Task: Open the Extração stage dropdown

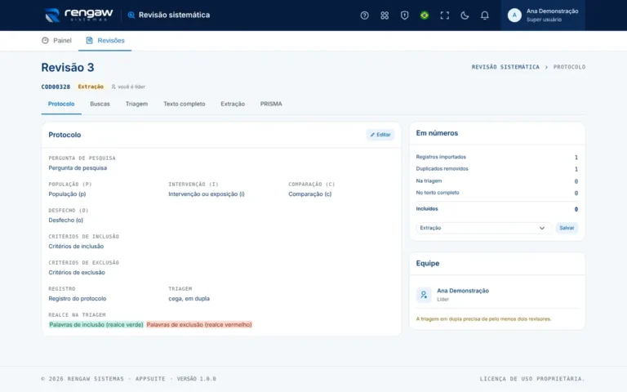Action: (x=483, y=228)
